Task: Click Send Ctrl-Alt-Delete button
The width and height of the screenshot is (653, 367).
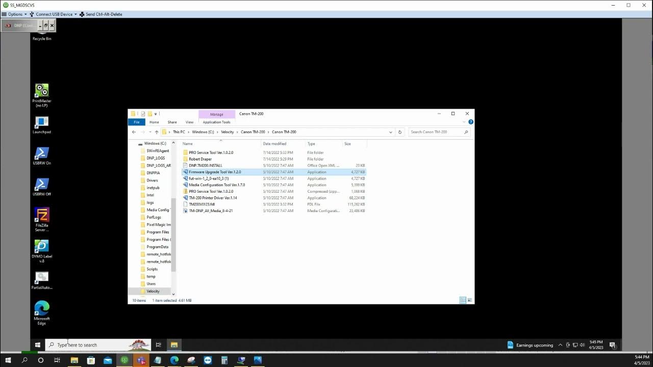Action: pos(101,14)
